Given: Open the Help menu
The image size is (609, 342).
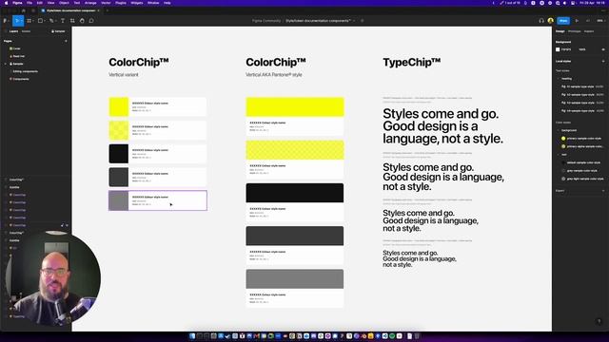Looking at the screenshot, I should click(167, 3).
